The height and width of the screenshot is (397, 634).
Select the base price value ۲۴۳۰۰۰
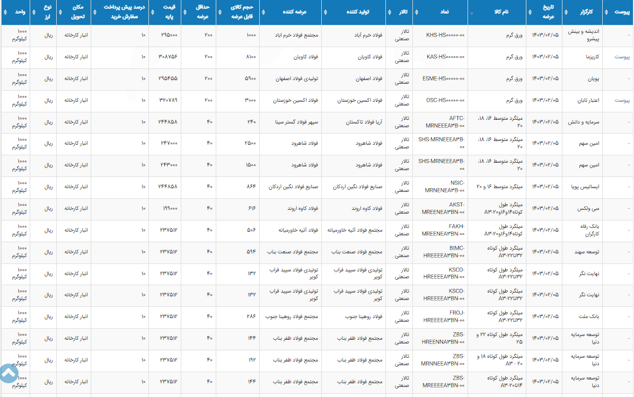[x=169, y=165]
